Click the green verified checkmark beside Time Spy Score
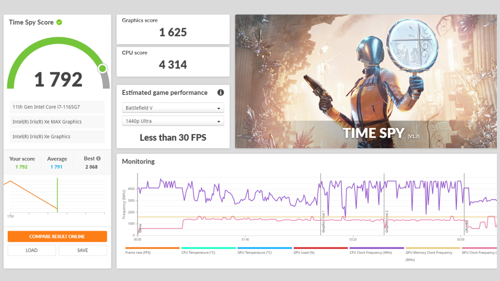This screenshot has width=500, height=281. [x=60, y=22]
